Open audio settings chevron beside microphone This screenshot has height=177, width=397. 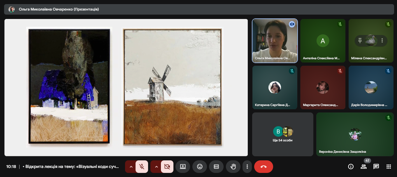tap(131, 167)
